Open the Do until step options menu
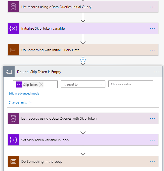164x171 pixels. click(157, 72)
